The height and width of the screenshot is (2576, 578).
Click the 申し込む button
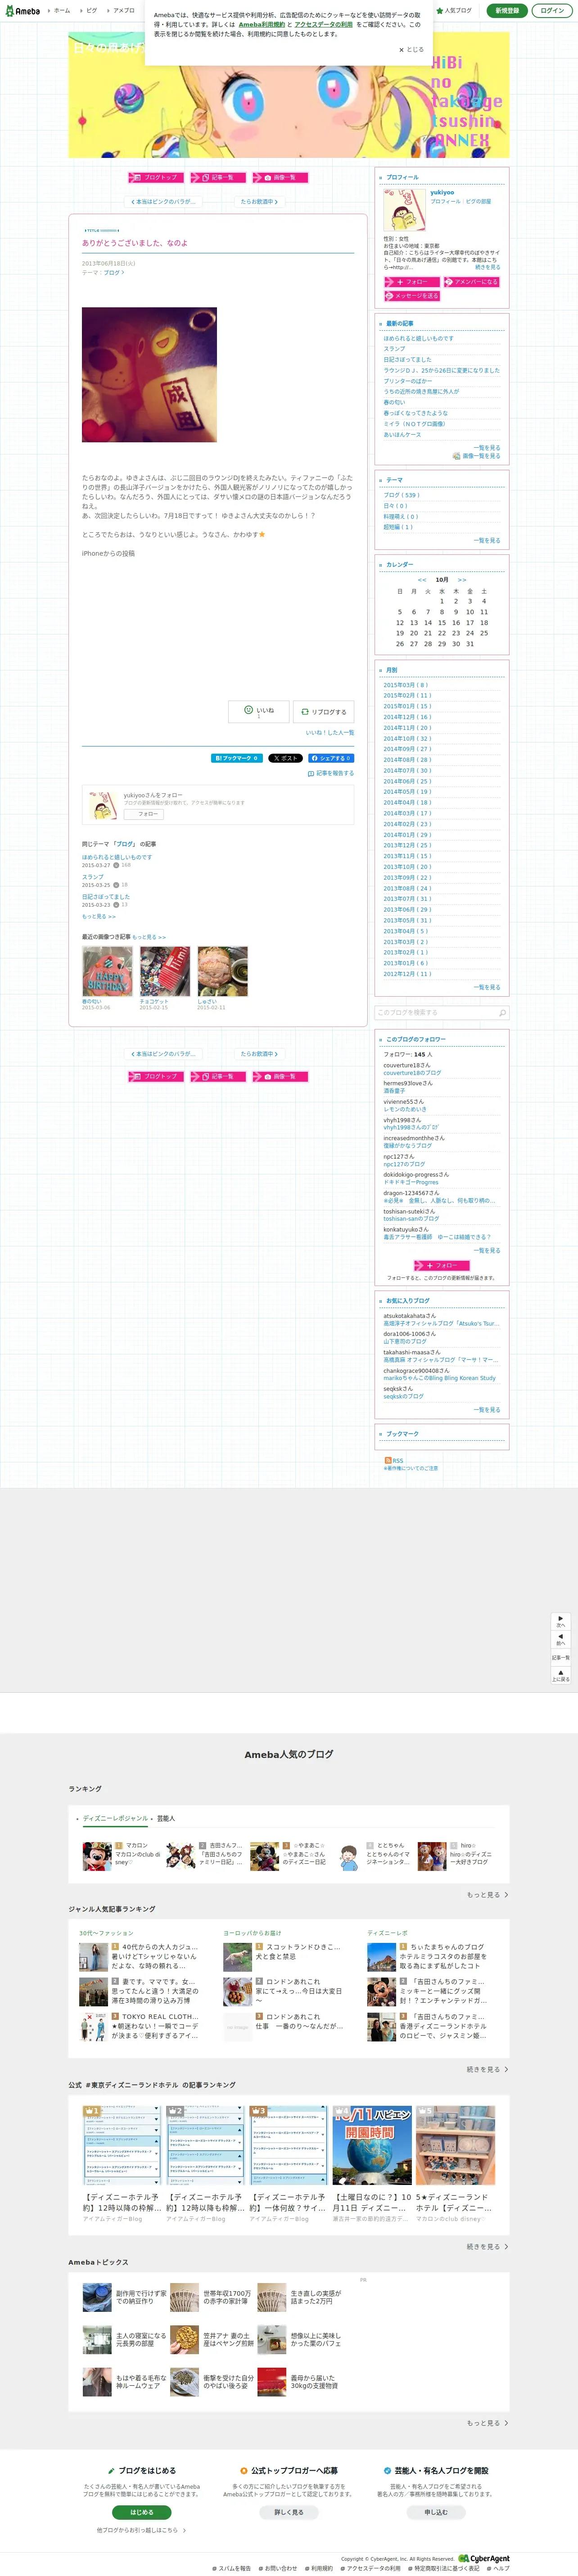[x=436, y=2511]
